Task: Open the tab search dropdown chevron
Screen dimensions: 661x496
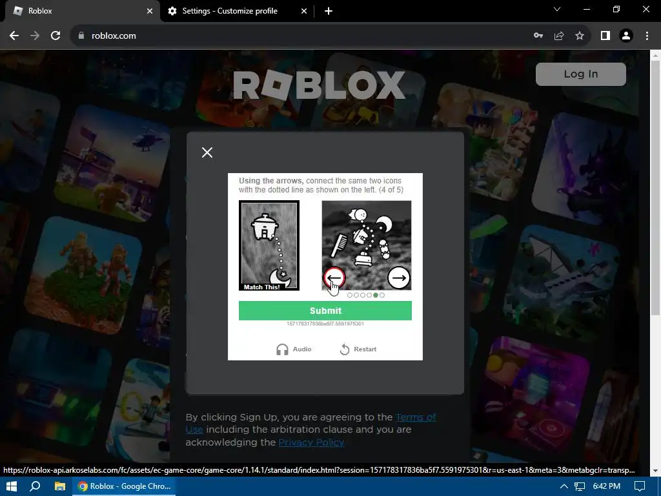Action: [x=557, y=9]
